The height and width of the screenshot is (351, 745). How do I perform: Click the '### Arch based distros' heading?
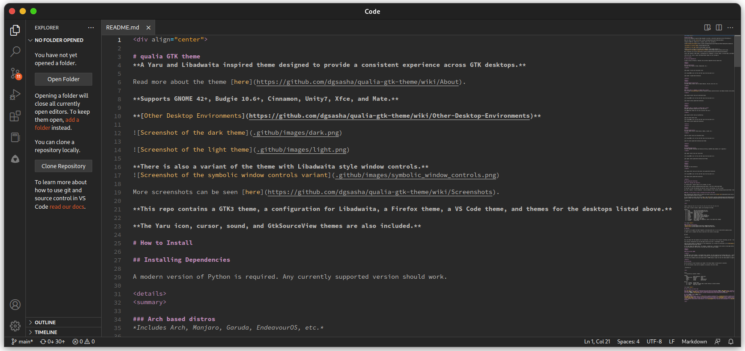(174, 319)
